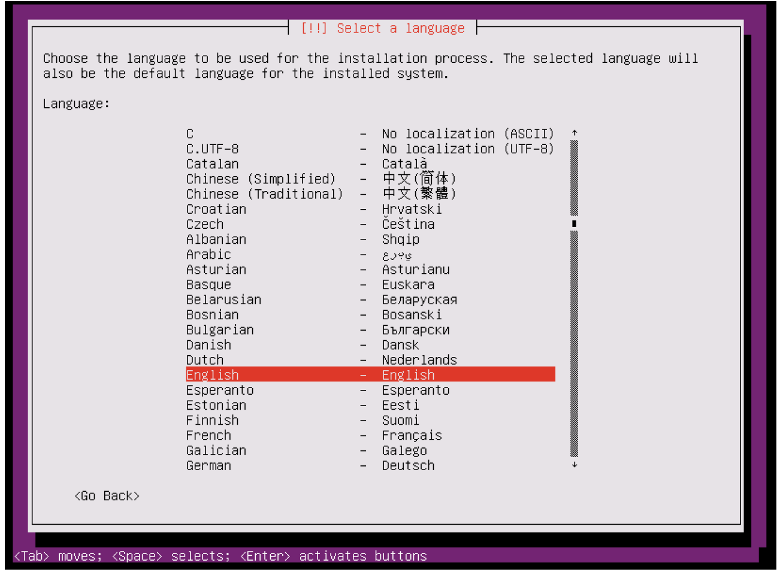Pick Arabic as installation language
The height and width of the screenshot is (572, 780).
(370, 255)
